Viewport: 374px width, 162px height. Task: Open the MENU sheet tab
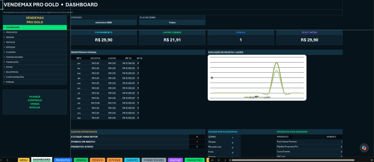(x=24, y=160)
